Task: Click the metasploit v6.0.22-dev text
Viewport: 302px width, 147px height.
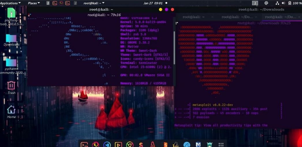Action: coord(213,105)
